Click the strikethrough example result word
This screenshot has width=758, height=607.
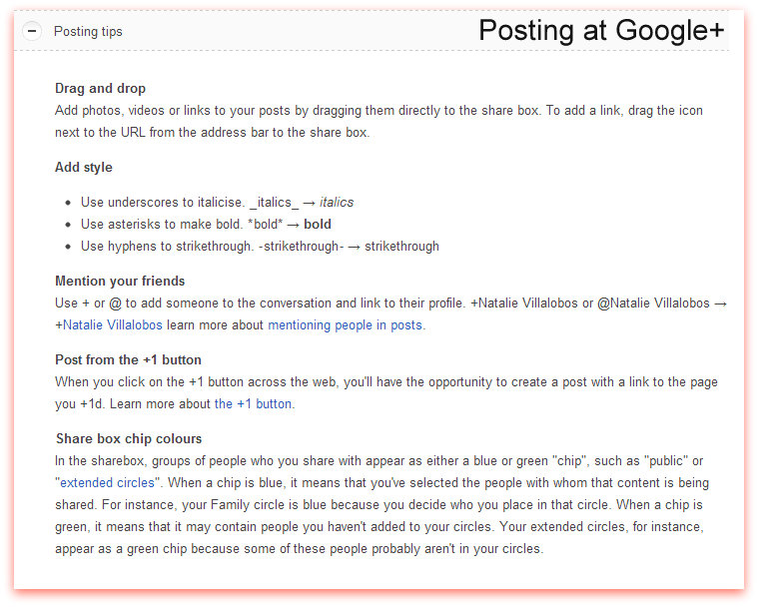pyautogui.click(x=401, y=247)
